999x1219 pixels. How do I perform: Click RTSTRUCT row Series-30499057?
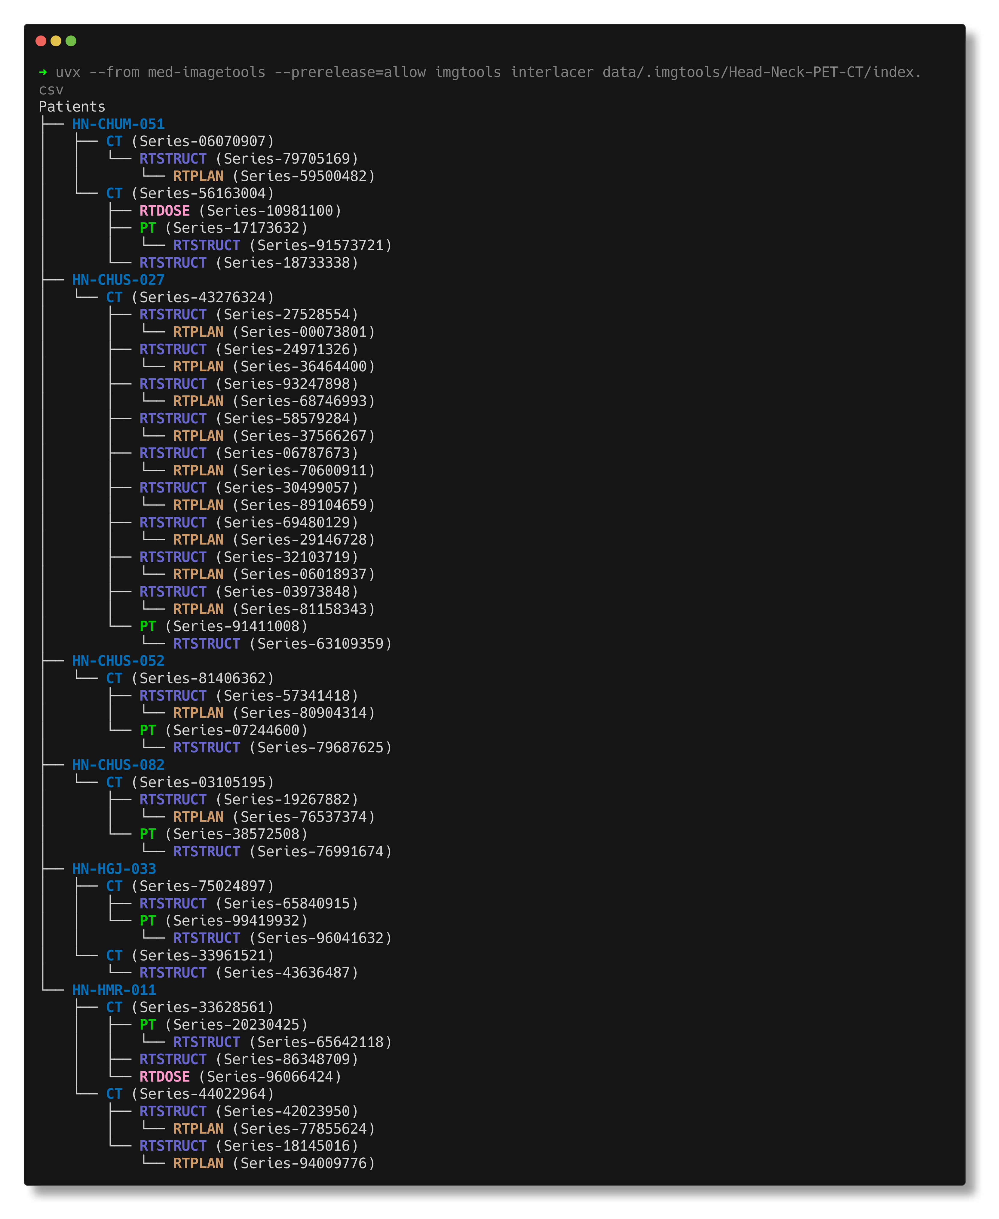(249, 488)
